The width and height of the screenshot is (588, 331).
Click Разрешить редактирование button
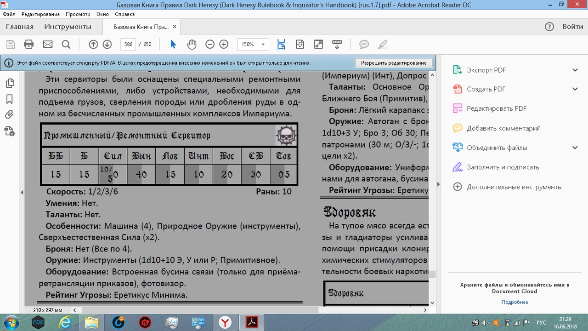point(394,63)
